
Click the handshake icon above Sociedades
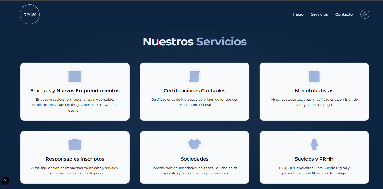194,144
